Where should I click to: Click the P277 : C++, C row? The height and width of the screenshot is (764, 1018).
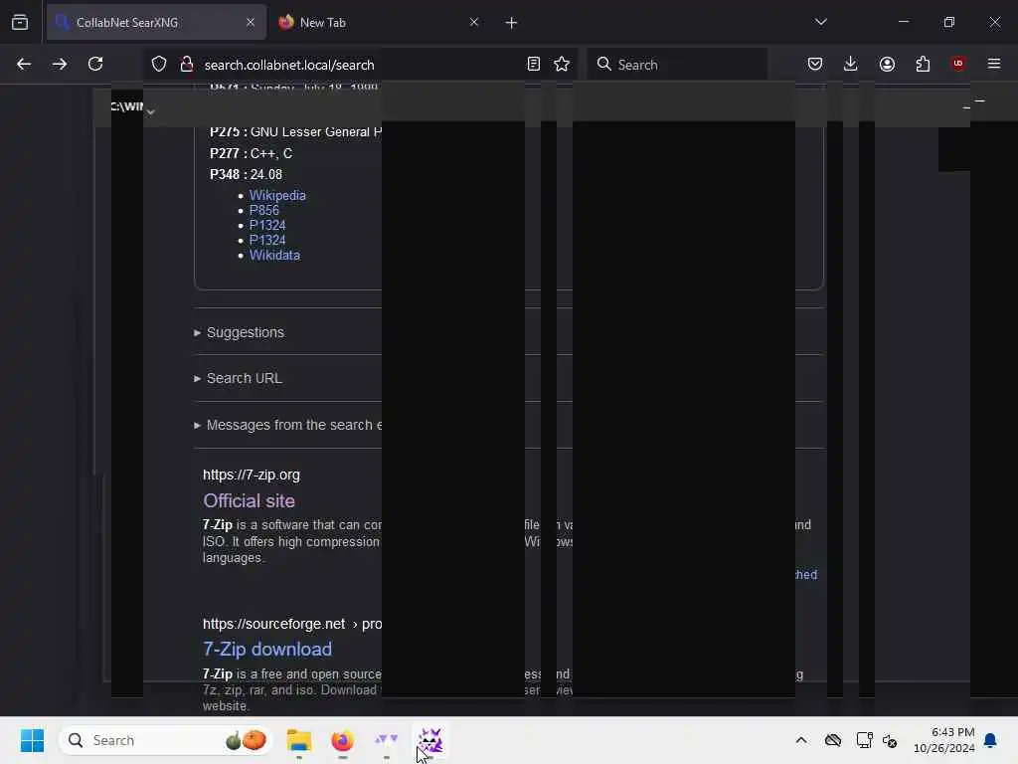point(252,153)
